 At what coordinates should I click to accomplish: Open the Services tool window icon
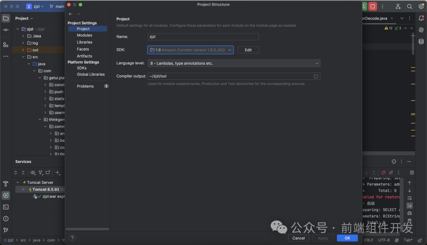(6, 195)
